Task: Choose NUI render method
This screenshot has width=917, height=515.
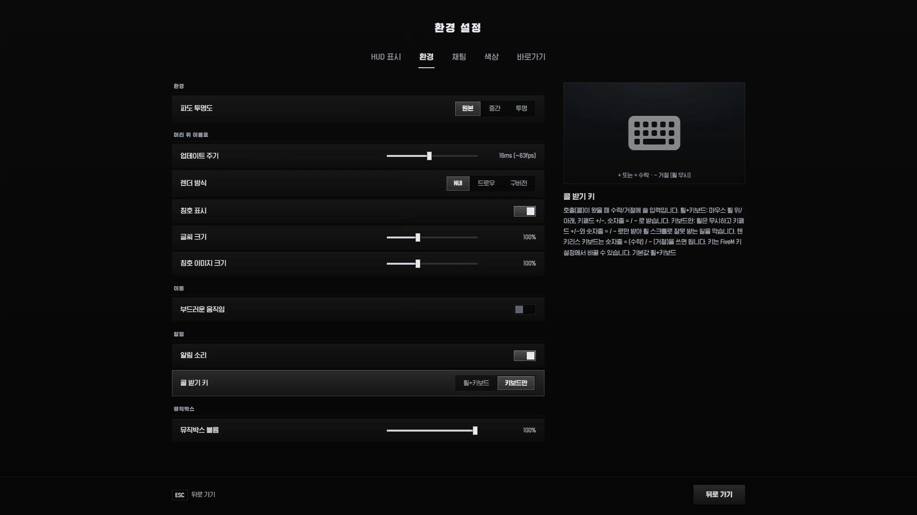Action: [458, 184]
